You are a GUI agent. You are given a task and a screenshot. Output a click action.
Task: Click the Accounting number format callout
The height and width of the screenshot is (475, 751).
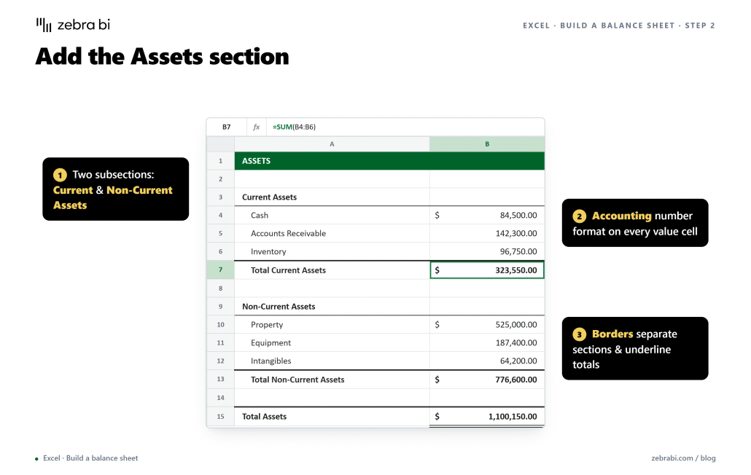(634, 223)
